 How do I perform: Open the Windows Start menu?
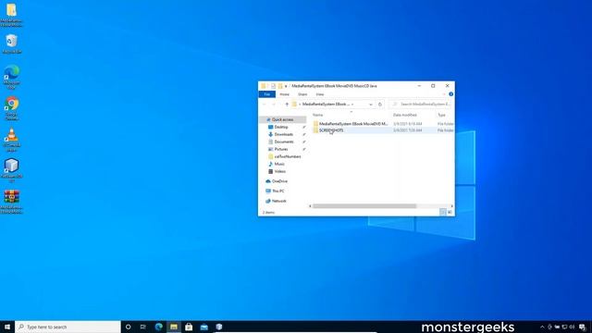click(7, 327)
